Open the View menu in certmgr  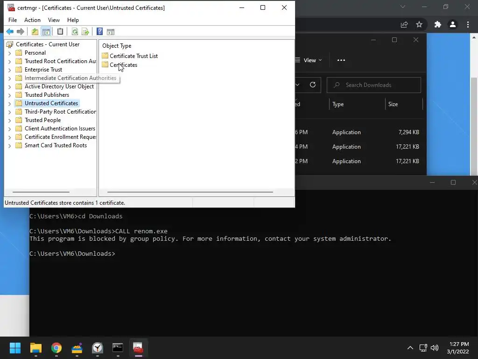(x=54, y=20)
